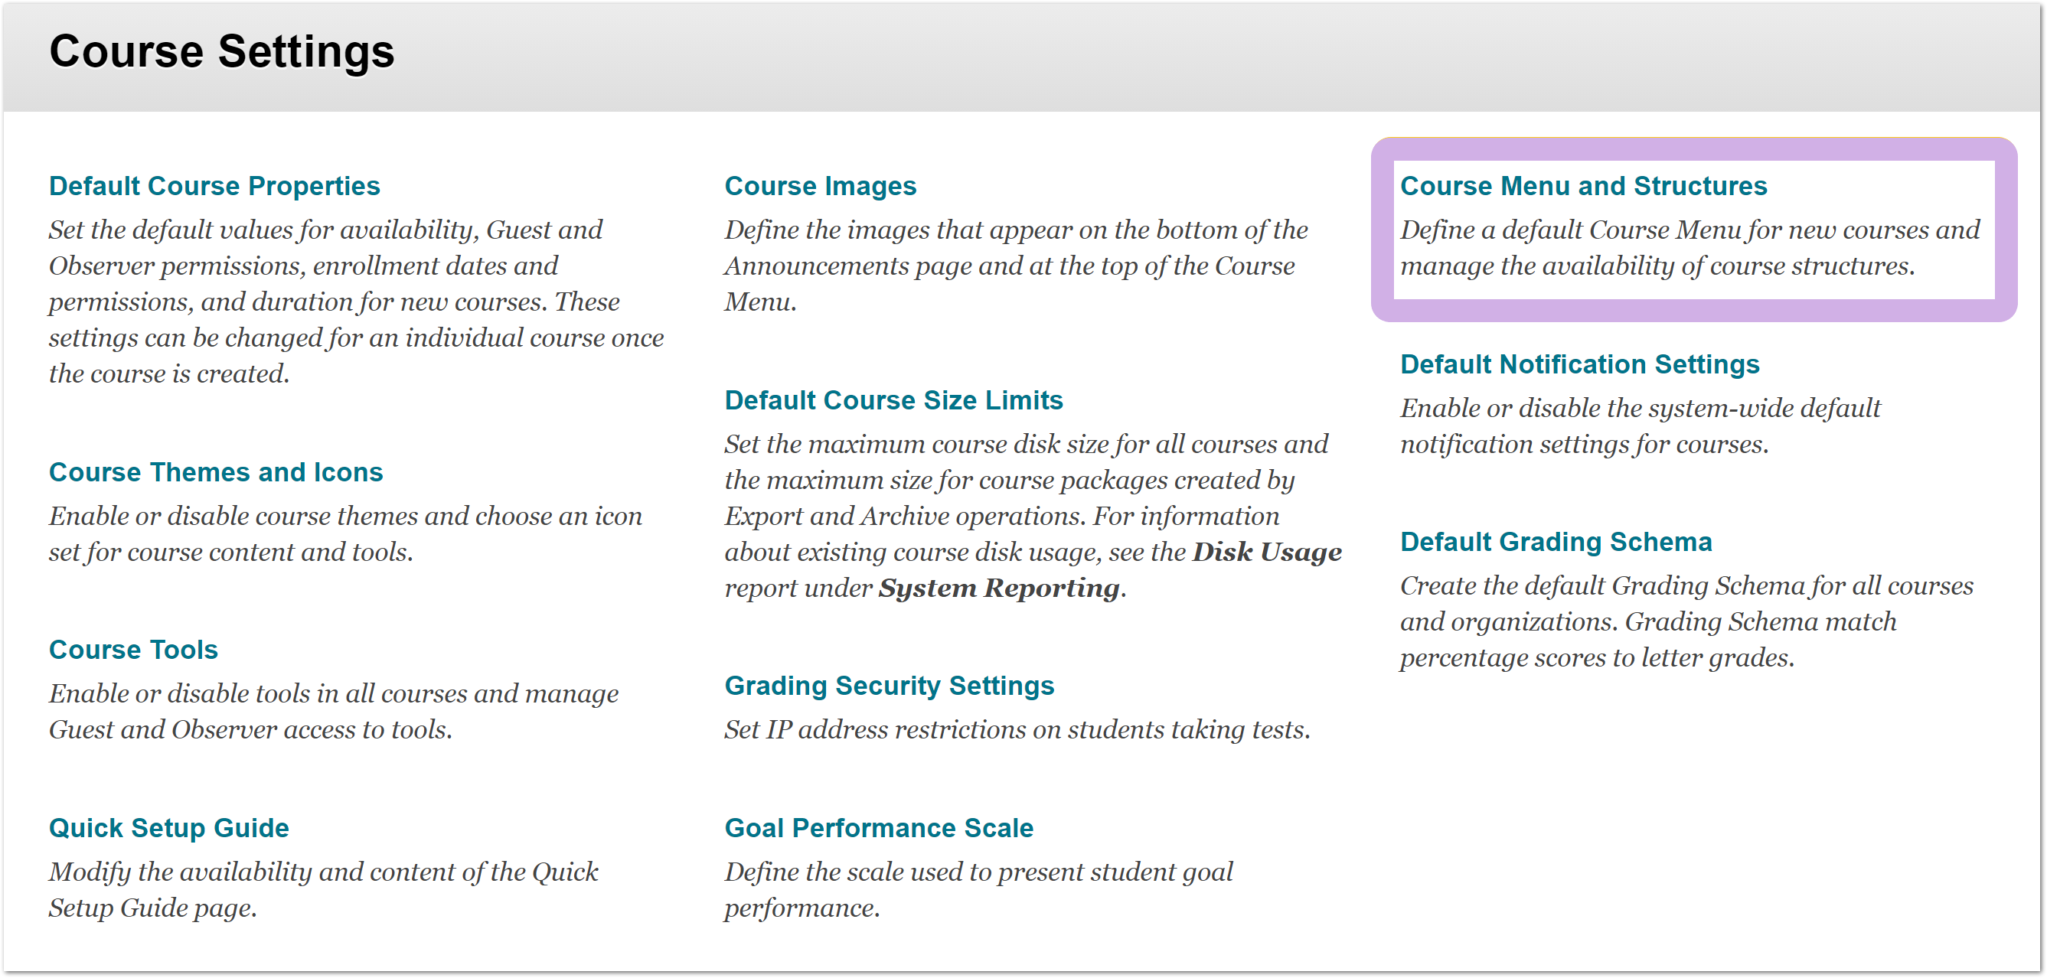2047x978 pixels.
Task: Click the Grading Security Settings description
Action: point(1017,730)
